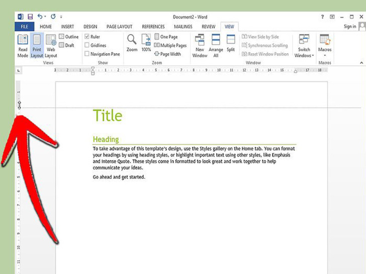Enable the Gridlines checkbox
366x274 pixels.
click(87, 45)
